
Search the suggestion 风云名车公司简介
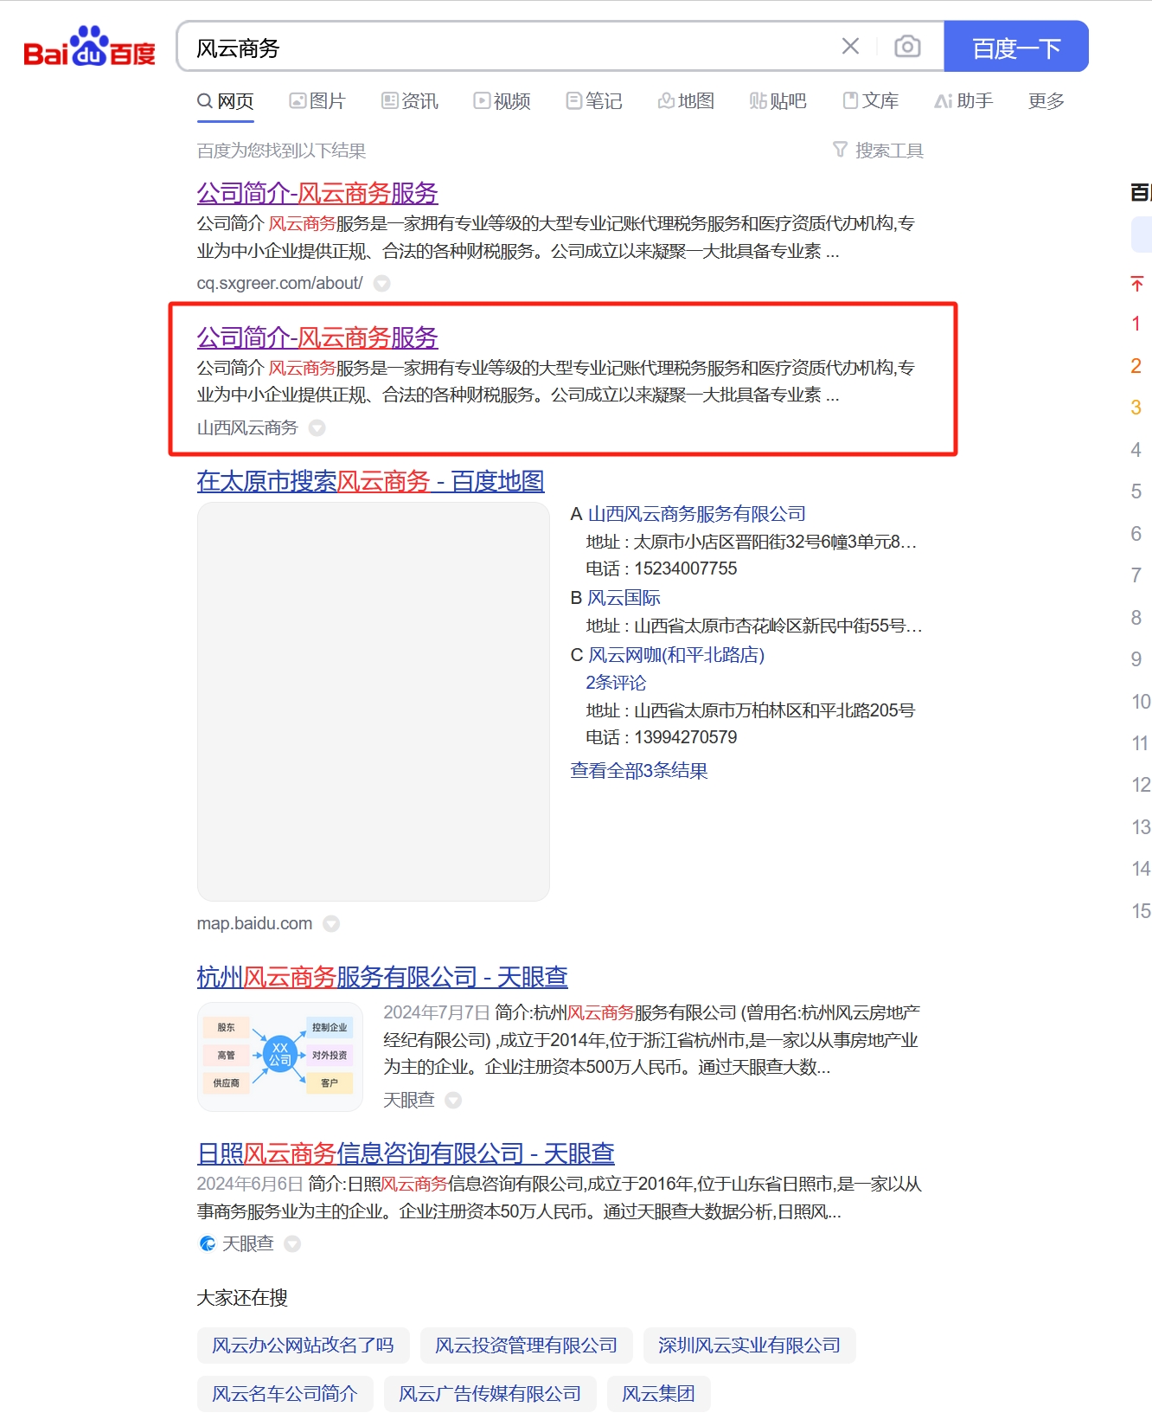(x=285, y=1394)
